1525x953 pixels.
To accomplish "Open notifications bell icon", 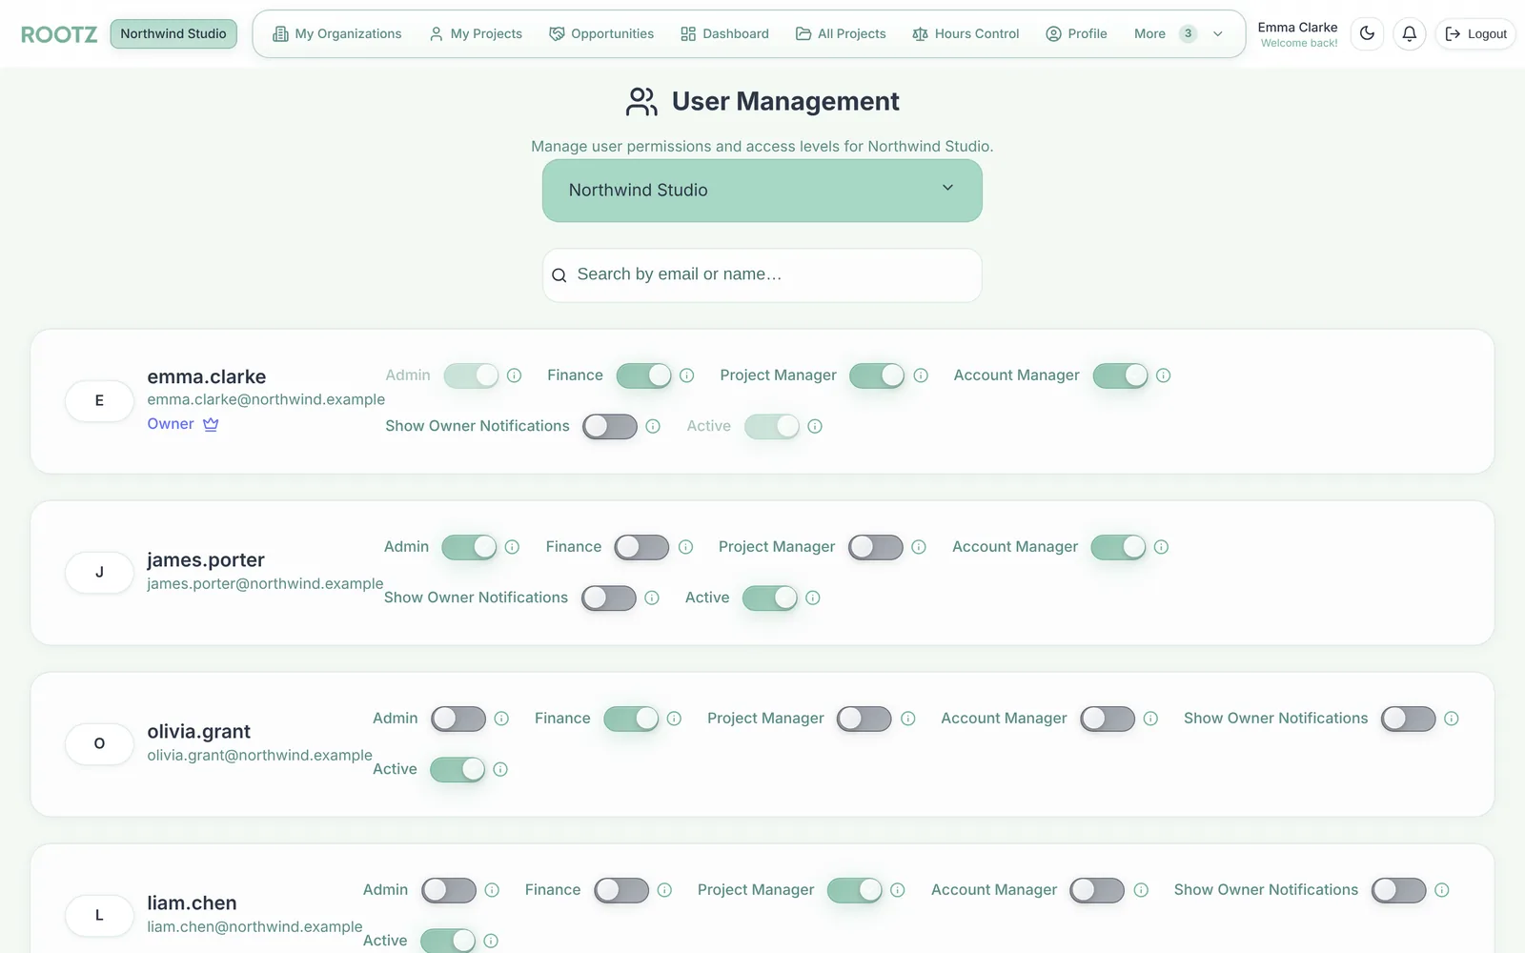I will (1409, 33).
